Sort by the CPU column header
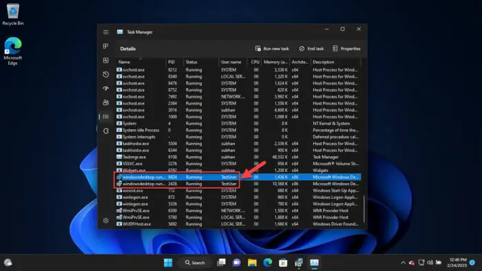The width and height of the screenshot is (482, 271). click(x=255, y=62)
